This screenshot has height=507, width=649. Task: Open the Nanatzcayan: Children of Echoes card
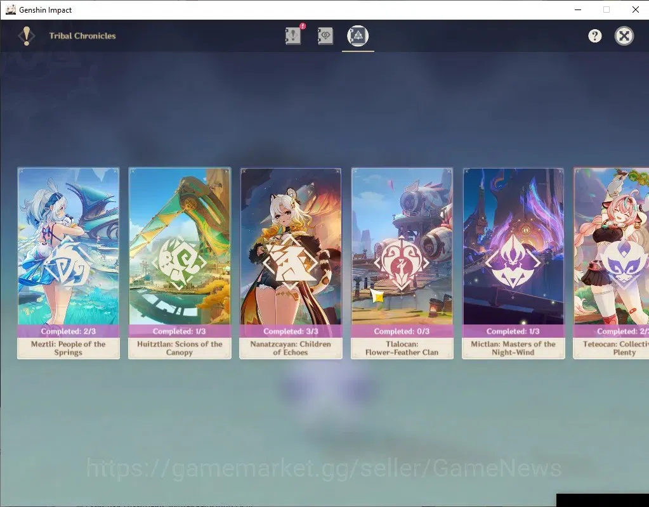click(x=291, y=263)
